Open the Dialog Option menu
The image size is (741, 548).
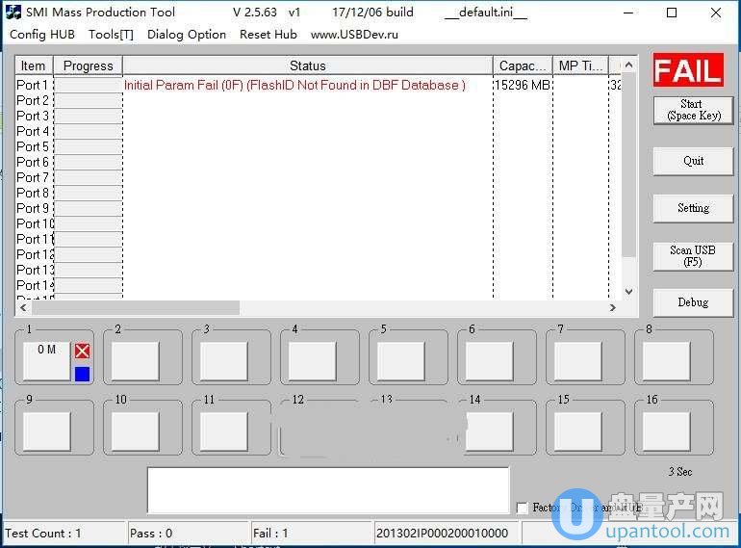coord(187,34)
